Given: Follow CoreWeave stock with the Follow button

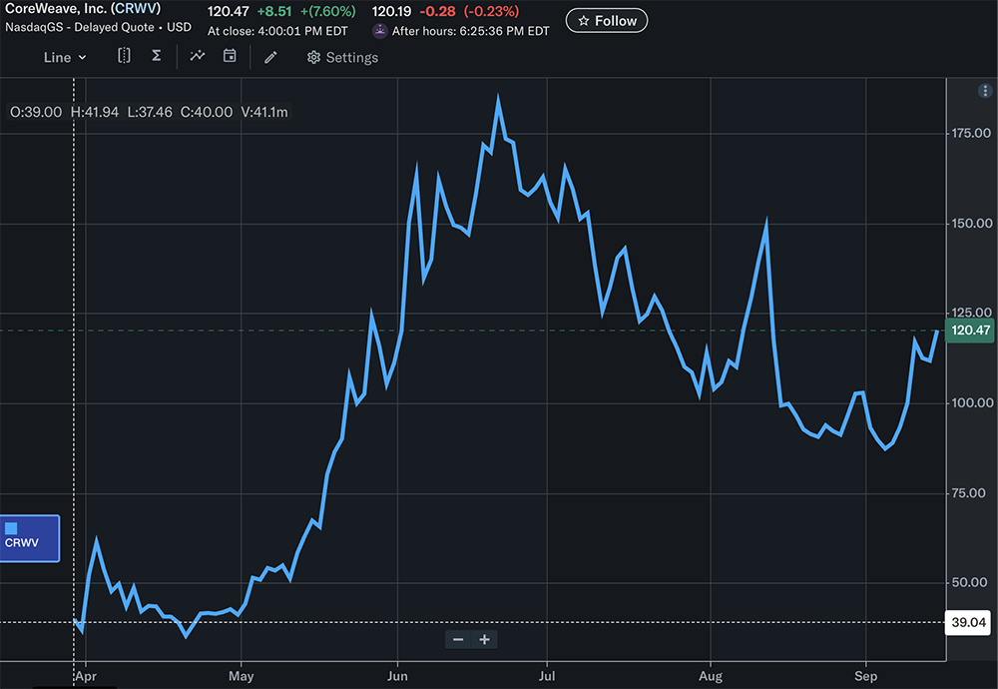Looking at the screenshot, I should point(606,20).
